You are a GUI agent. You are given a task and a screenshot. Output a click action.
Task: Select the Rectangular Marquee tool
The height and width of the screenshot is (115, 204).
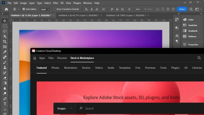click(x=5, y=26)
